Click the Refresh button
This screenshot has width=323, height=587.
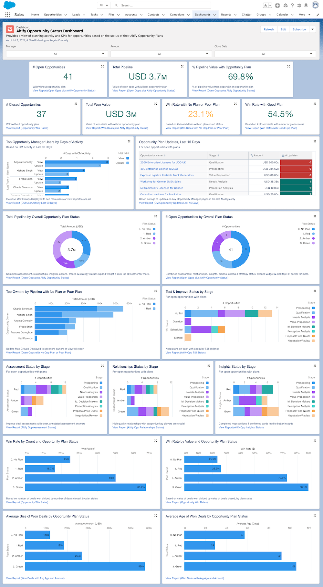tap(269, 29)
